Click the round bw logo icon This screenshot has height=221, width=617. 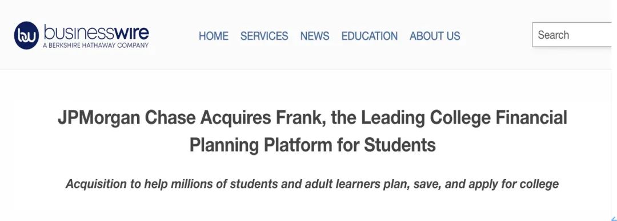(26, 35)
